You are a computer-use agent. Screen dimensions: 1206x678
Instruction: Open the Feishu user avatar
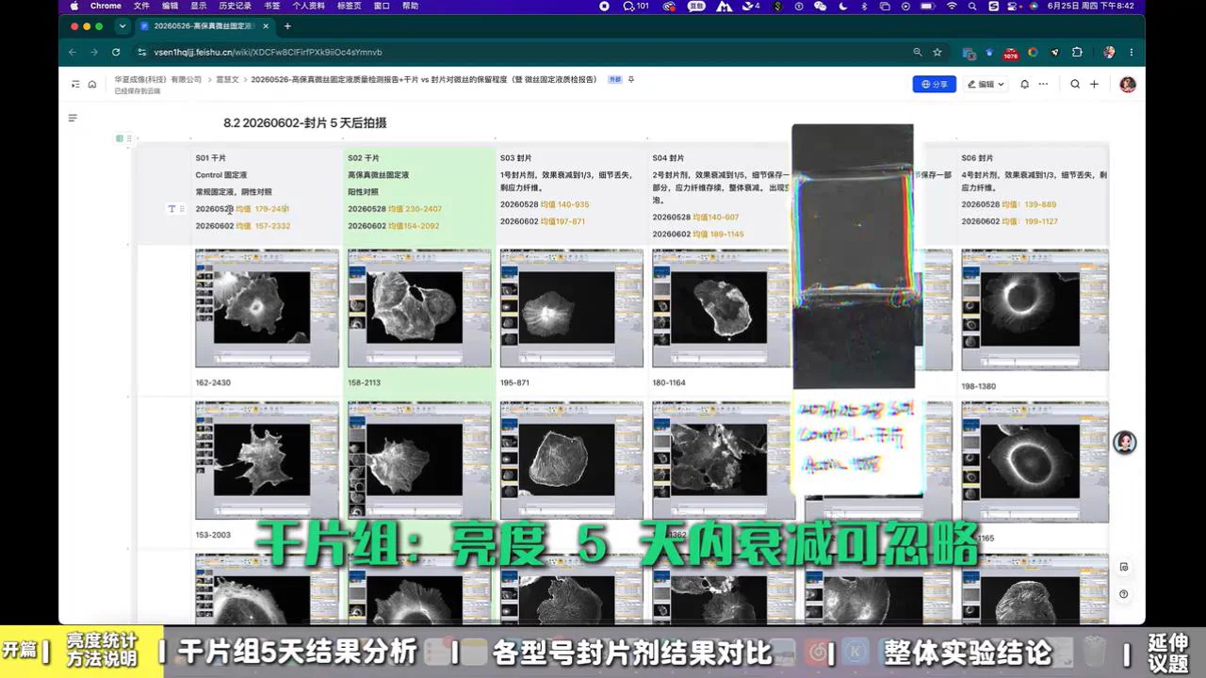[1127, 84]
